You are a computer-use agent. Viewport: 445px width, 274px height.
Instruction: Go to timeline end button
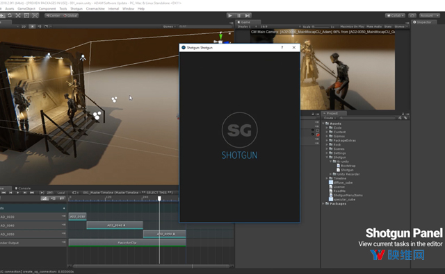tap(32, 192)
